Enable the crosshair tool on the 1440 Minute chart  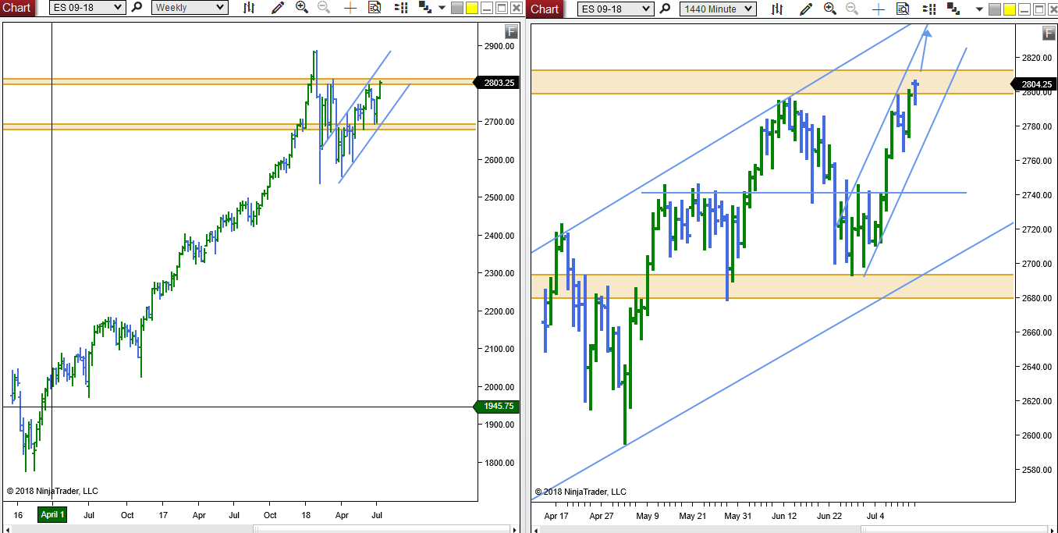(x=879, y=9)
